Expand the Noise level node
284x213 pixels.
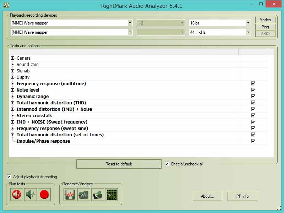(x=12, y=90)
